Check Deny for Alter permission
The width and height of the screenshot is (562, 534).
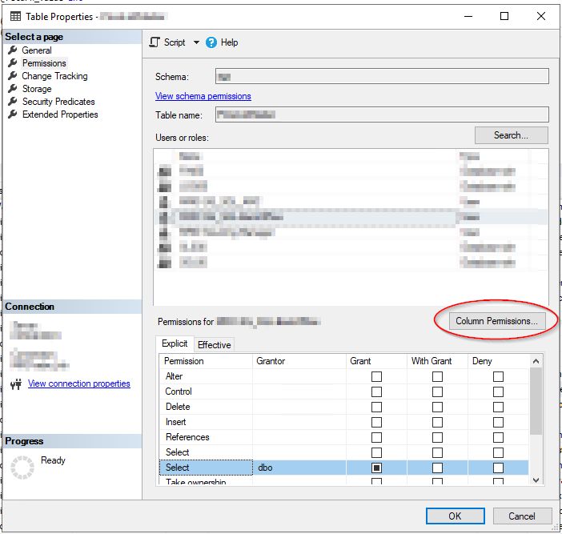pos(498,376)
